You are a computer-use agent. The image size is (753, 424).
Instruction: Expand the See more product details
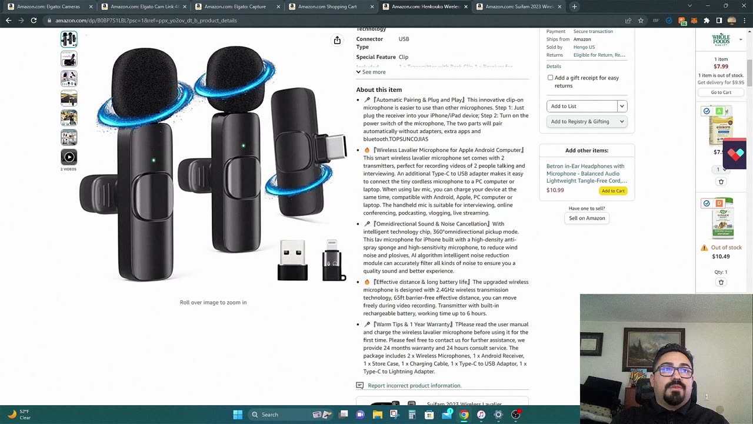[x=371, y=72]
